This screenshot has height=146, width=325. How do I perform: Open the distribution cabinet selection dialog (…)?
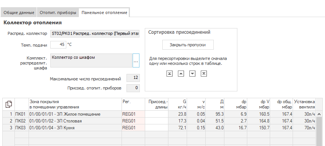(136, 60)
